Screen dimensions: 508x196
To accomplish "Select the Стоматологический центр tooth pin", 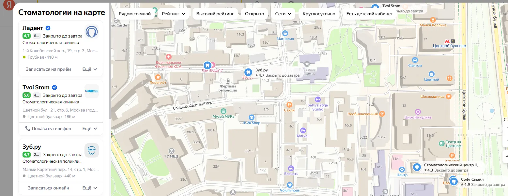I will (x=416, y=167).
